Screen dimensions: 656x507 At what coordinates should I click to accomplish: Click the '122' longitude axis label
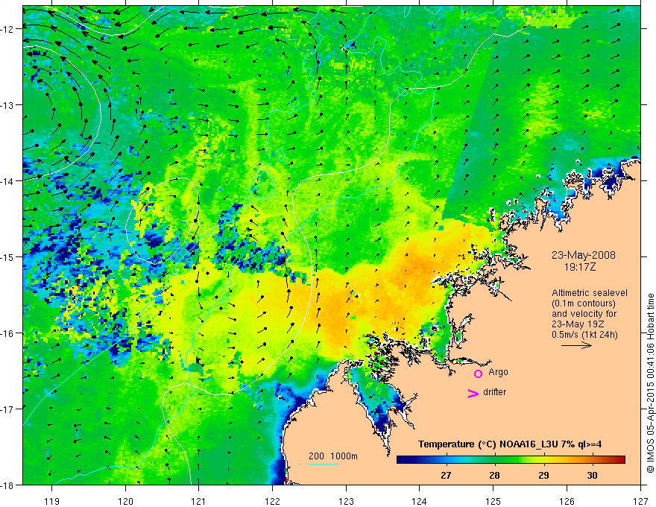(272, 501)
